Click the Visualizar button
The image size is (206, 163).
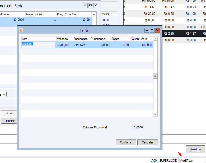(195, 149)
